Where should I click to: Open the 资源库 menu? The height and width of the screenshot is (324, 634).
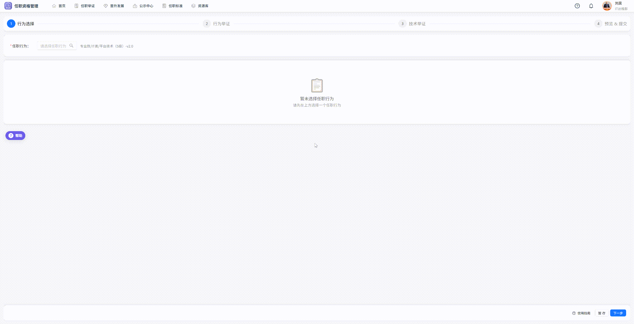point(200,6)
